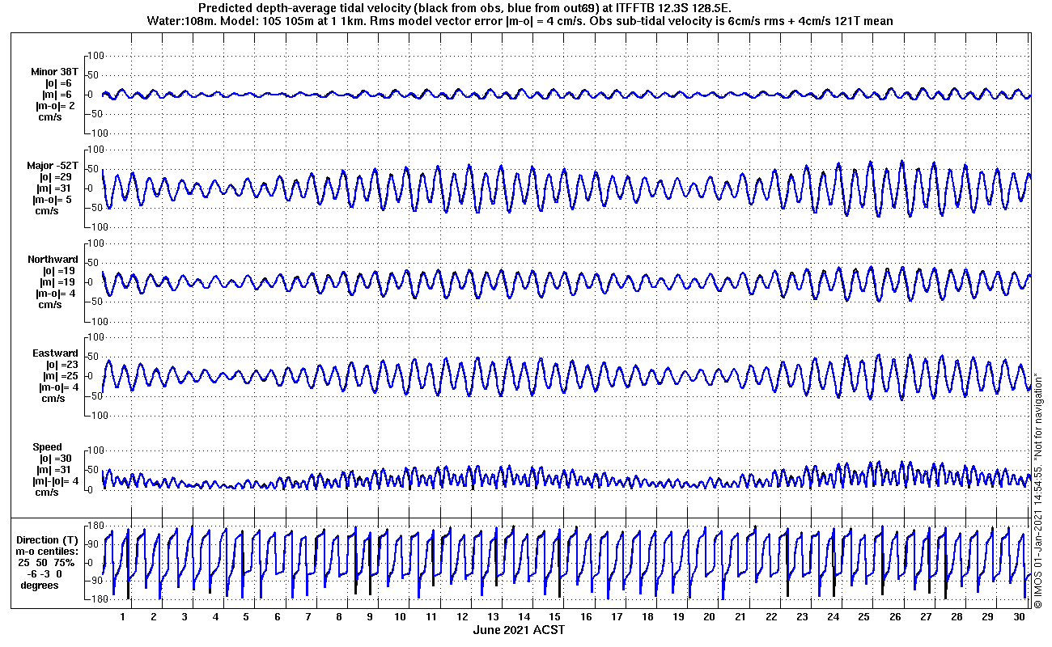Click '|m|-|o|= 4' in the Speed panel
Viewport: 1052px width, 647px height.
click(x=55, y=481)
